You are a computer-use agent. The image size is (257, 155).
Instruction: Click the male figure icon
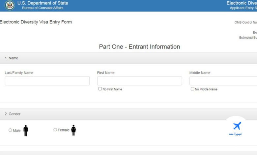[x=26, y=131]
